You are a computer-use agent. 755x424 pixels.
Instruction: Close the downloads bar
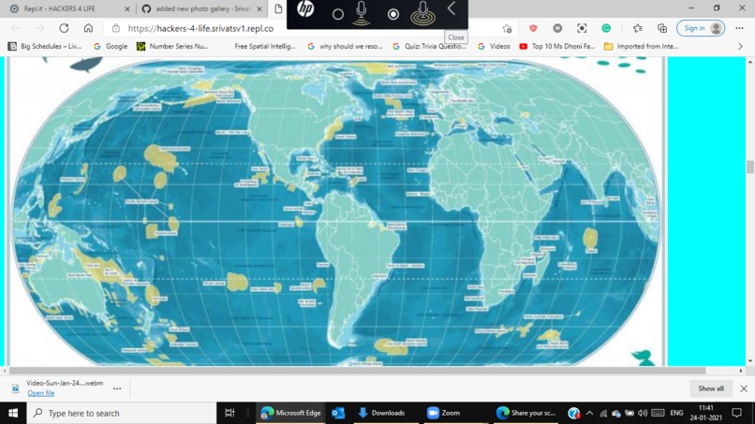[744, 388]
